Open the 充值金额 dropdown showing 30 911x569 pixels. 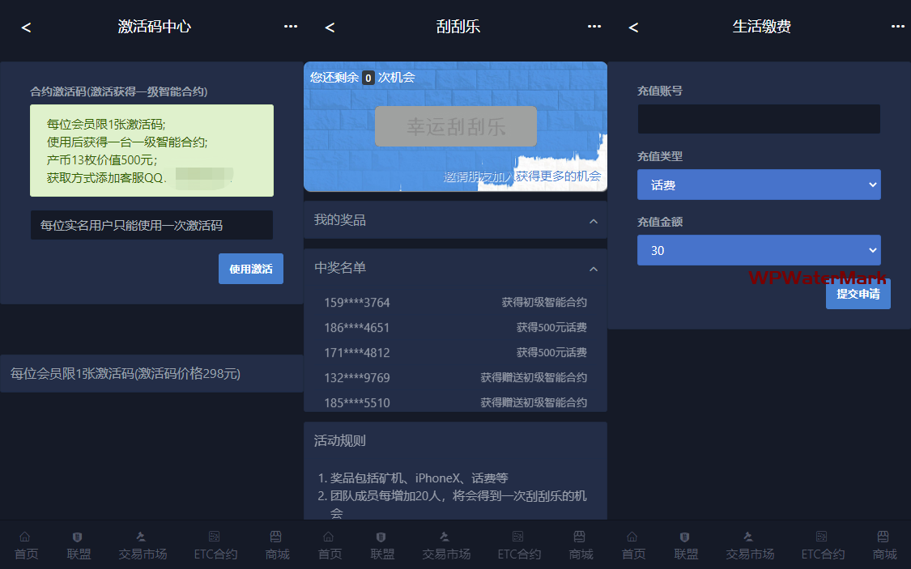pyautogui.click(x=759, y=250)
